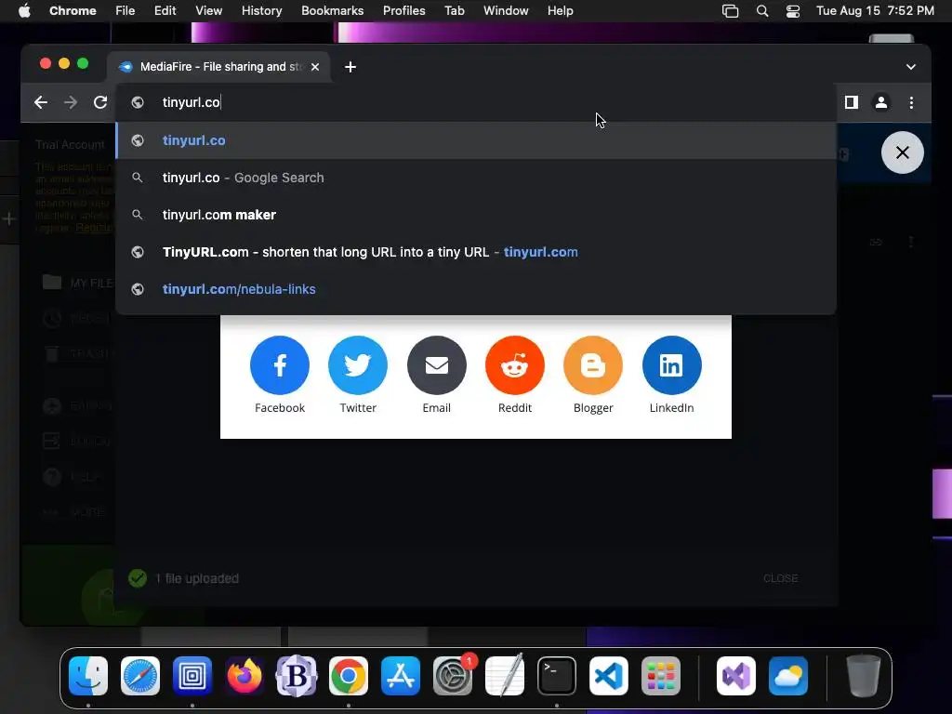Open BBEdit from the Dock

click(297, 676)
